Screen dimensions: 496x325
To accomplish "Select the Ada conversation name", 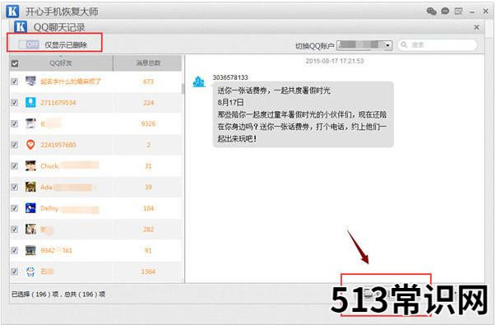I will tap(46, 187).
